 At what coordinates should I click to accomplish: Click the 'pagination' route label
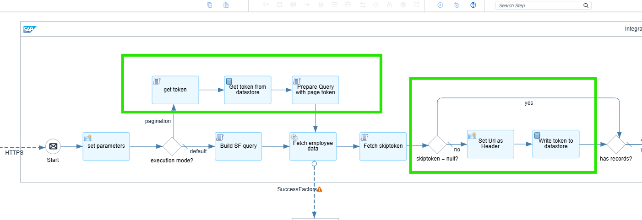click(158, 121)
